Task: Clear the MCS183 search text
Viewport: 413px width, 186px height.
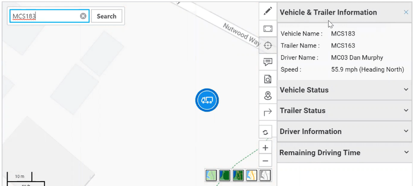Action: point(83,16)
